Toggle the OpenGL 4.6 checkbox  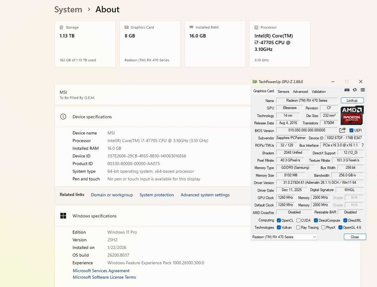(340, 227)
